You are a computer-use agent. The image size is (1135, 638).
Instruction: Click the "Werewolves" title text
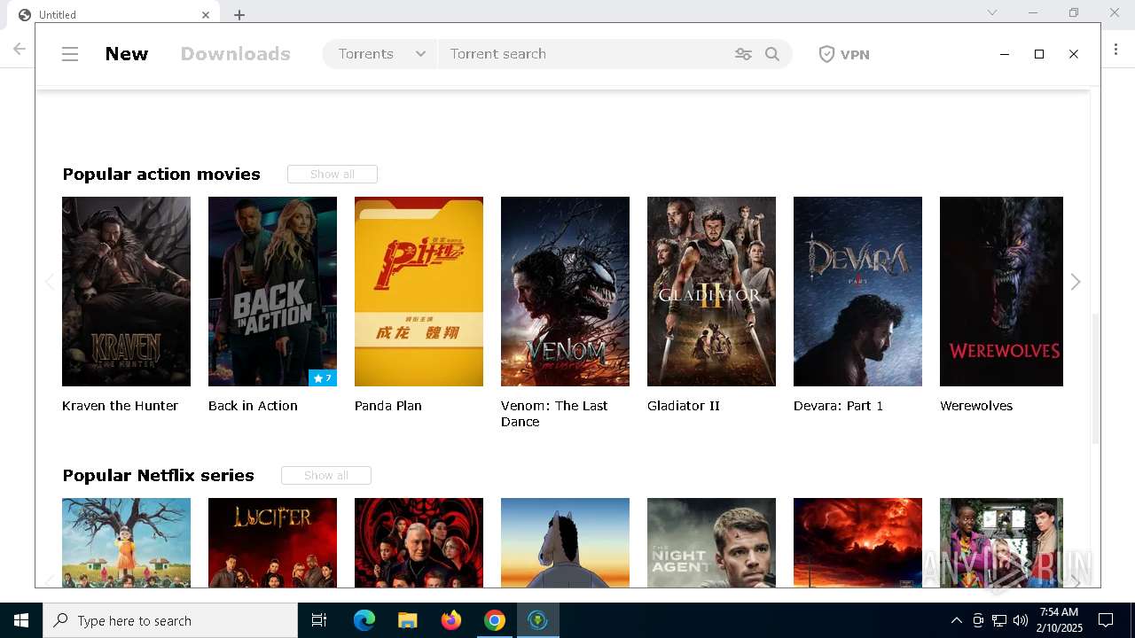coord(976,406)
